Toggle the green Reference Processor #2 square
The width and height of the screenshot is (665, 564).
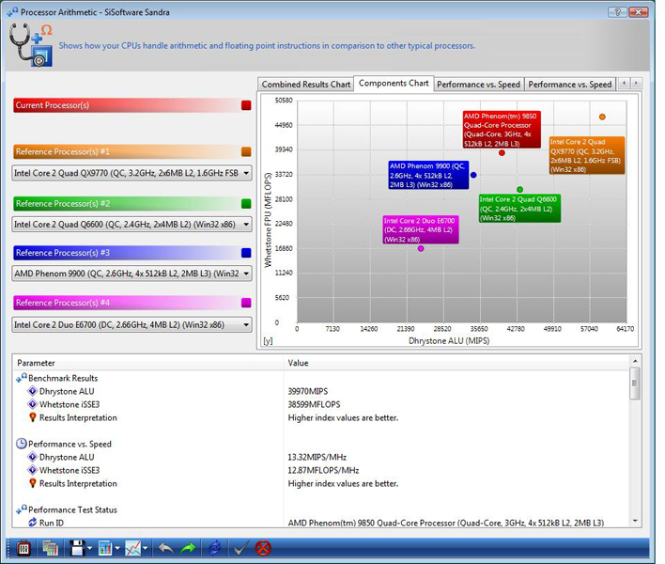click(246, 204)
